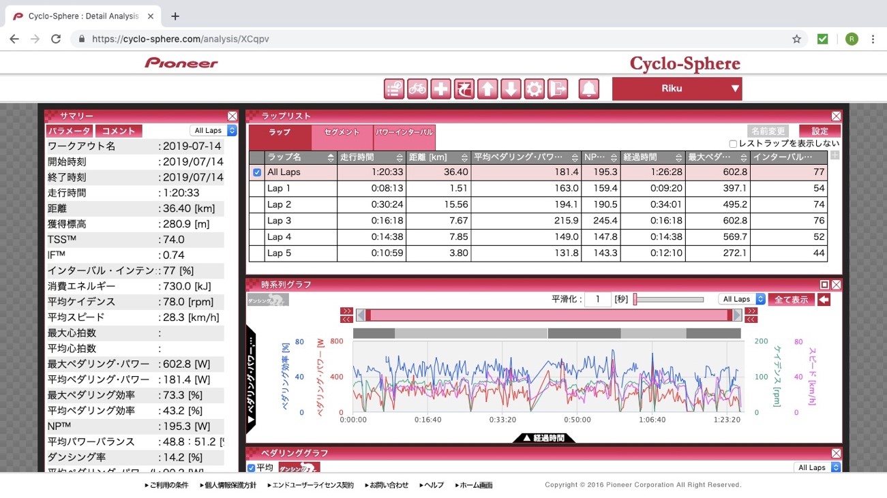This screenshot has height=498, width=887.
Task: Click the logout door icon
Action: coord(557,89)
